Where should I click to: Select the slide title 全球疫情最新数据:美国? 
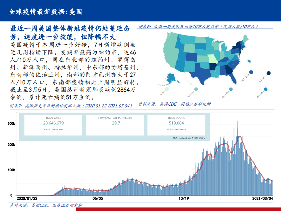45,12
